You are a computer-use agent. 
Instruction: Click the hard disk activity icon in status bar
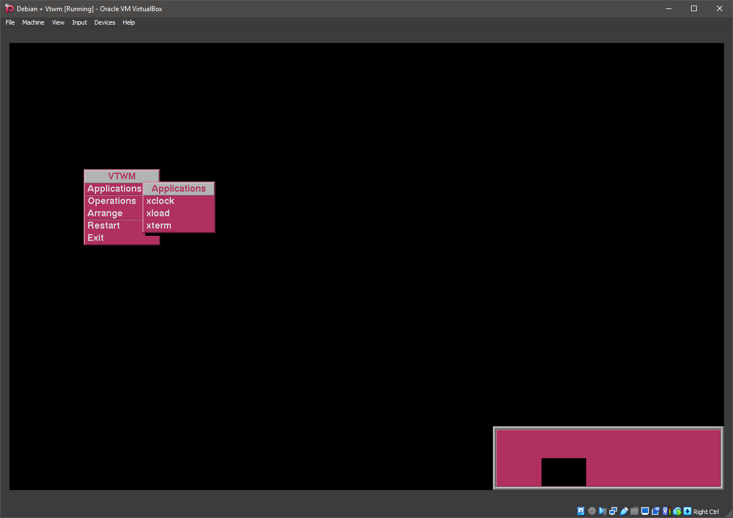pyautogui.click(x=581, y=511)
